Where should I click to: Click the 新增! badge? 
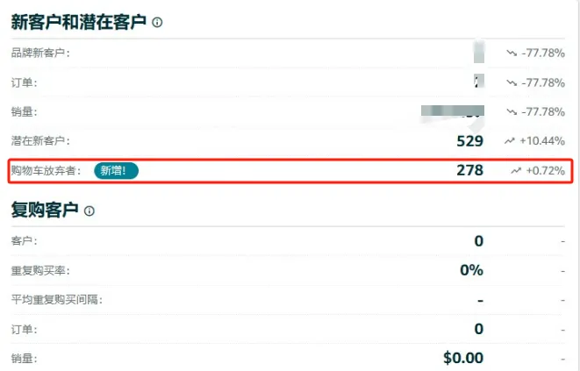pyautogui.click(x=116, y=171)
